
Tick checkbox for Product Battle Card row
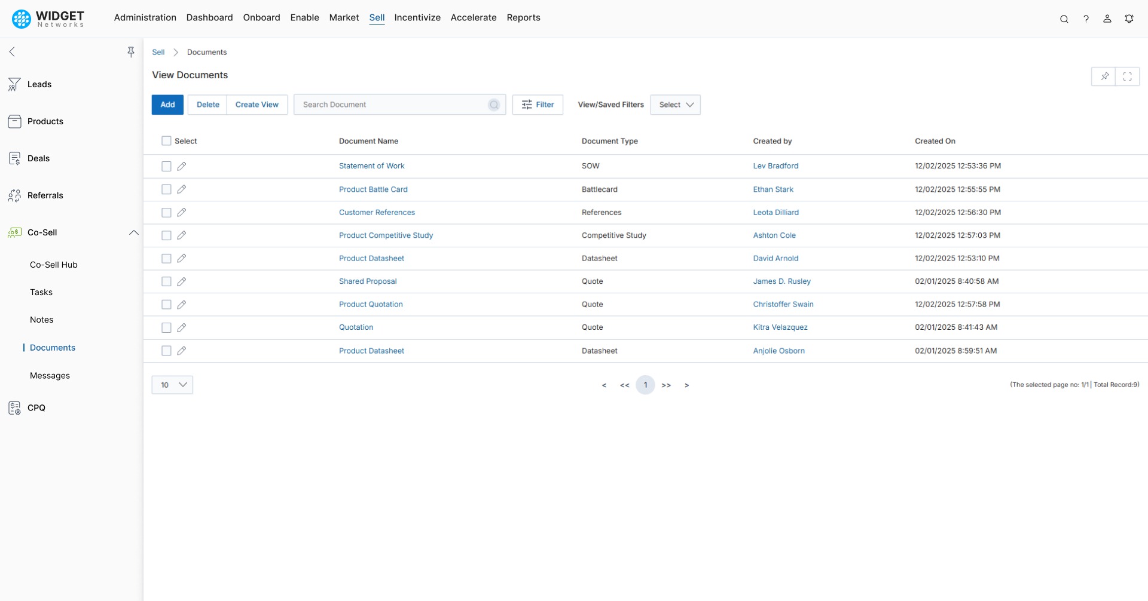click(166, 189)
